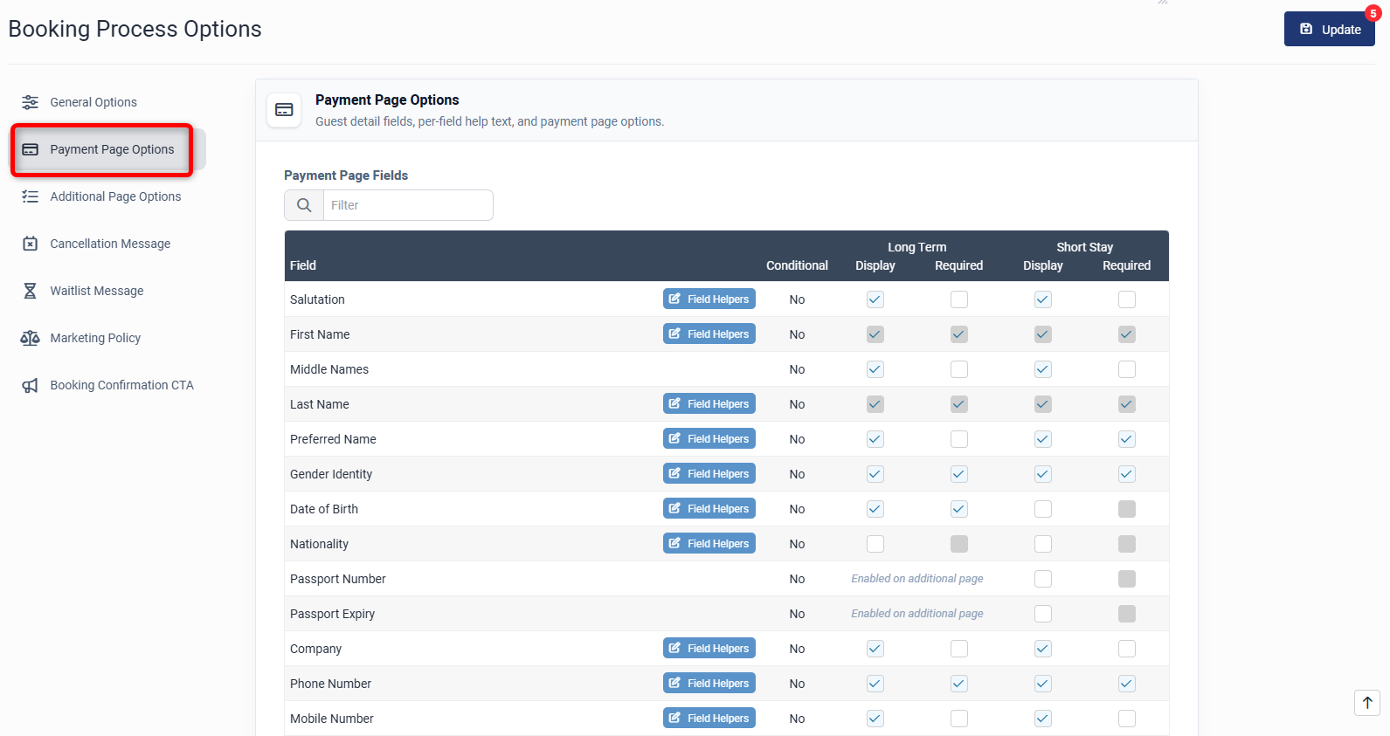Toggle Middle Names Short Stay Required checkbox
The image size is (1390, 736).
(x=1127, y=369)
